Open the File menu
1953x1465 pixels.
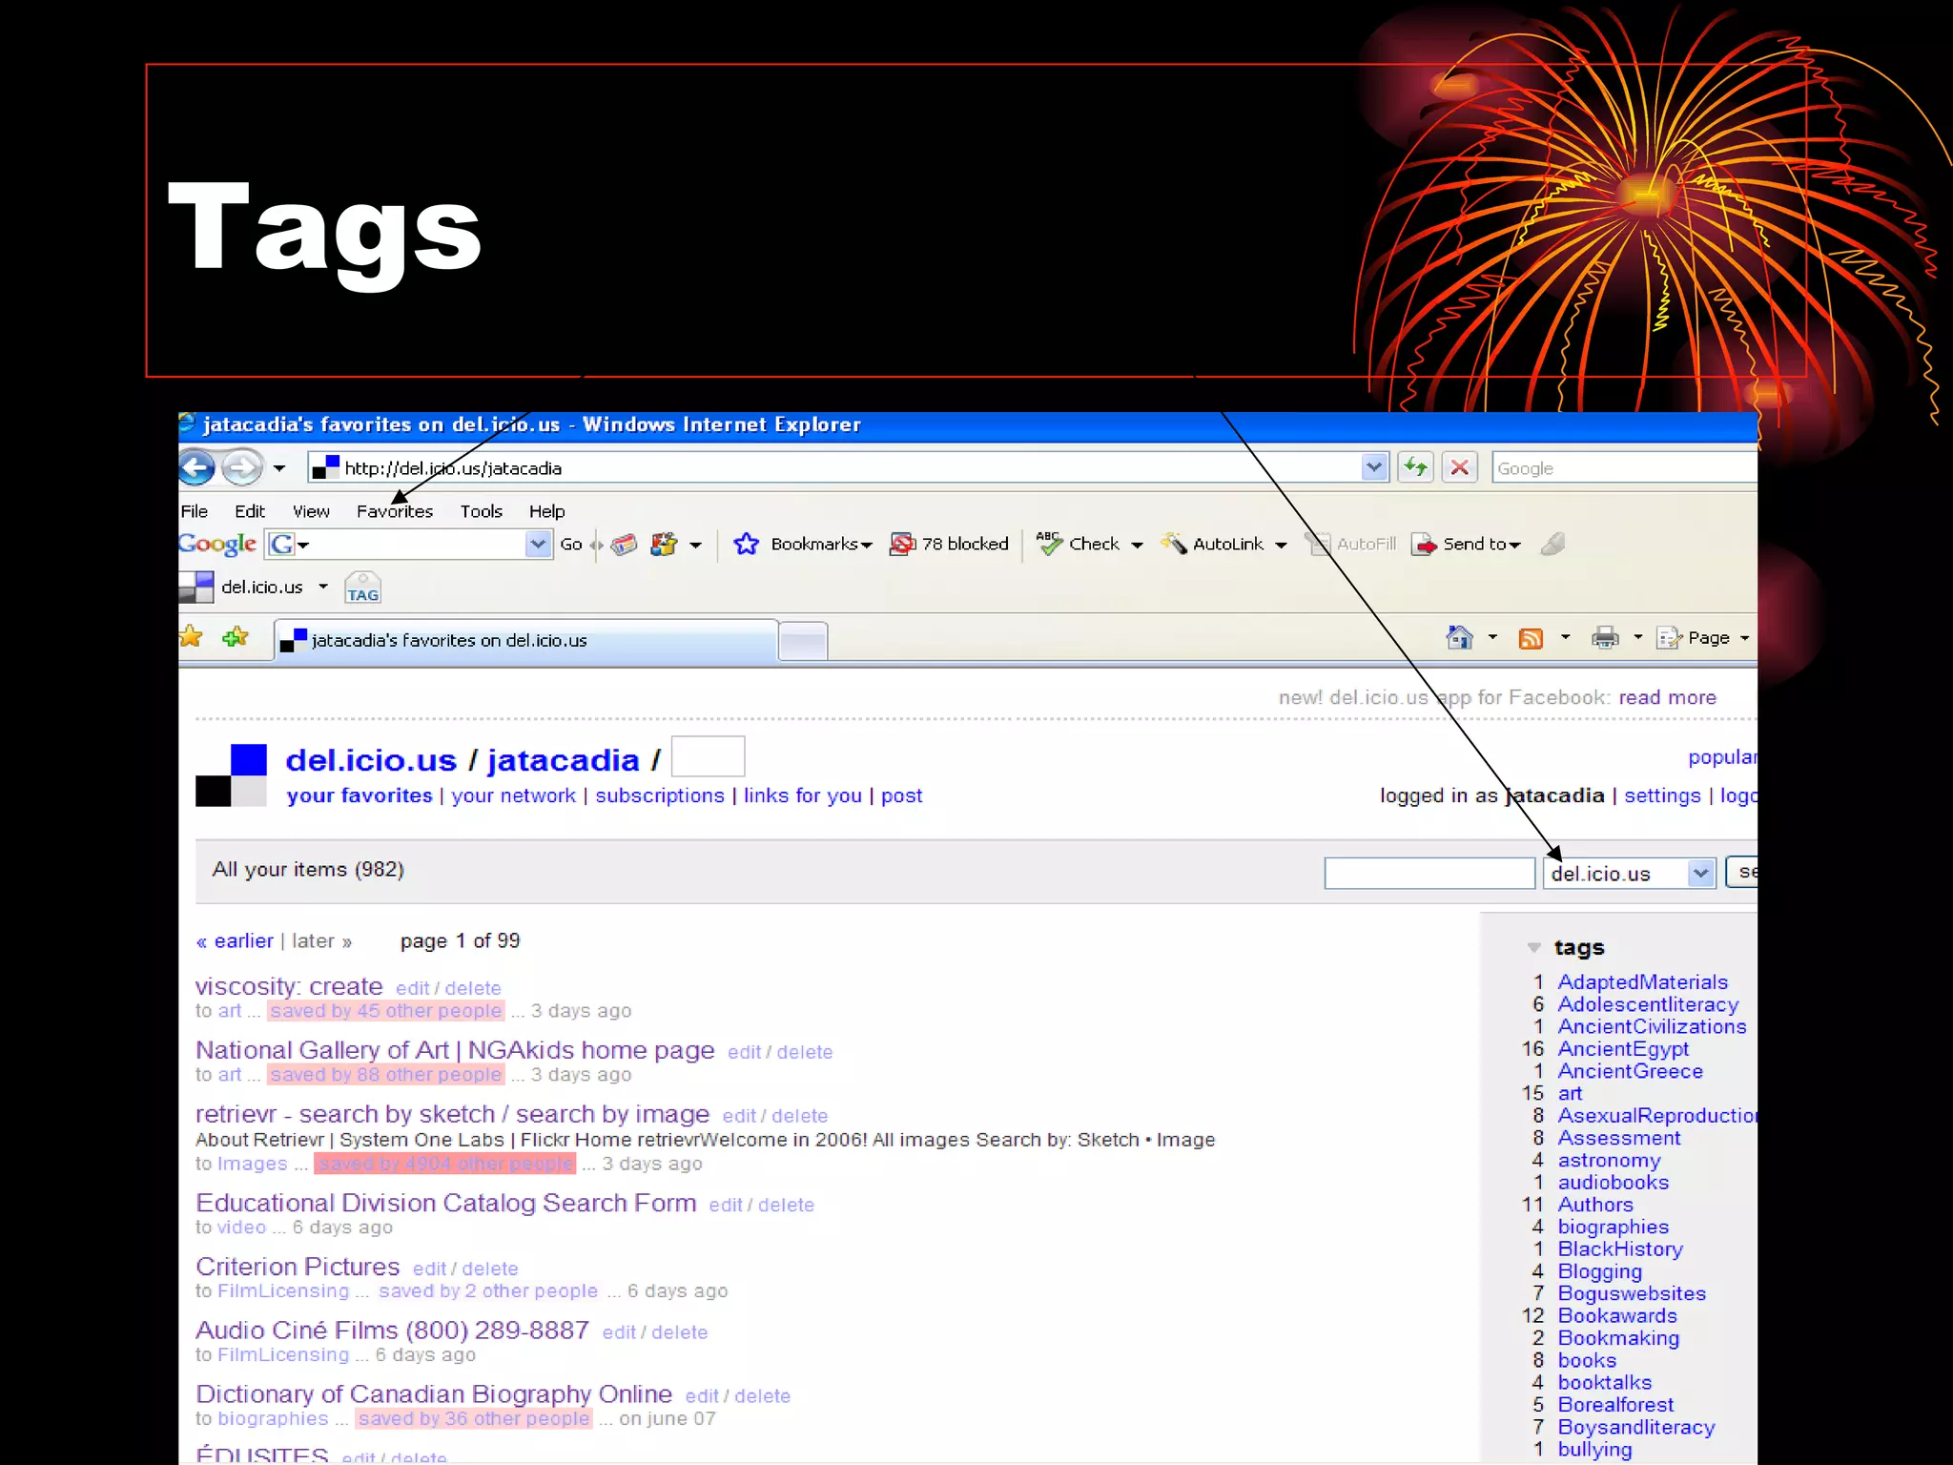pos(195,511)
